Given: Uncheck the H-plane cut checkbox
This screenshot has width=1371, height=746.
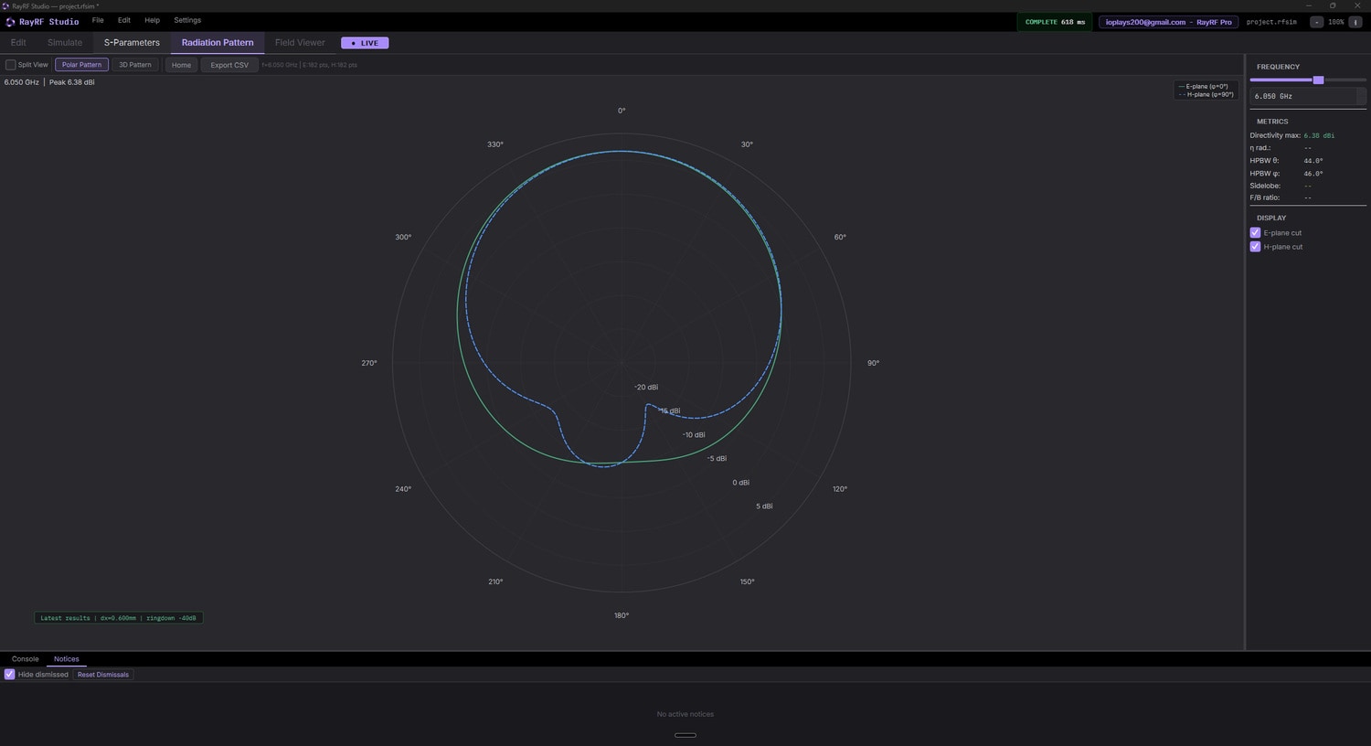Looking at the screenshot, I should tap(1255, 247).
